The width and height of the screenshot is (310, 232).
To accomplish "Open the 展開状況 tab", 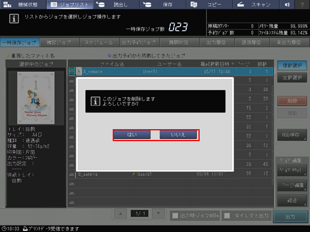I will tap(179, 42).
